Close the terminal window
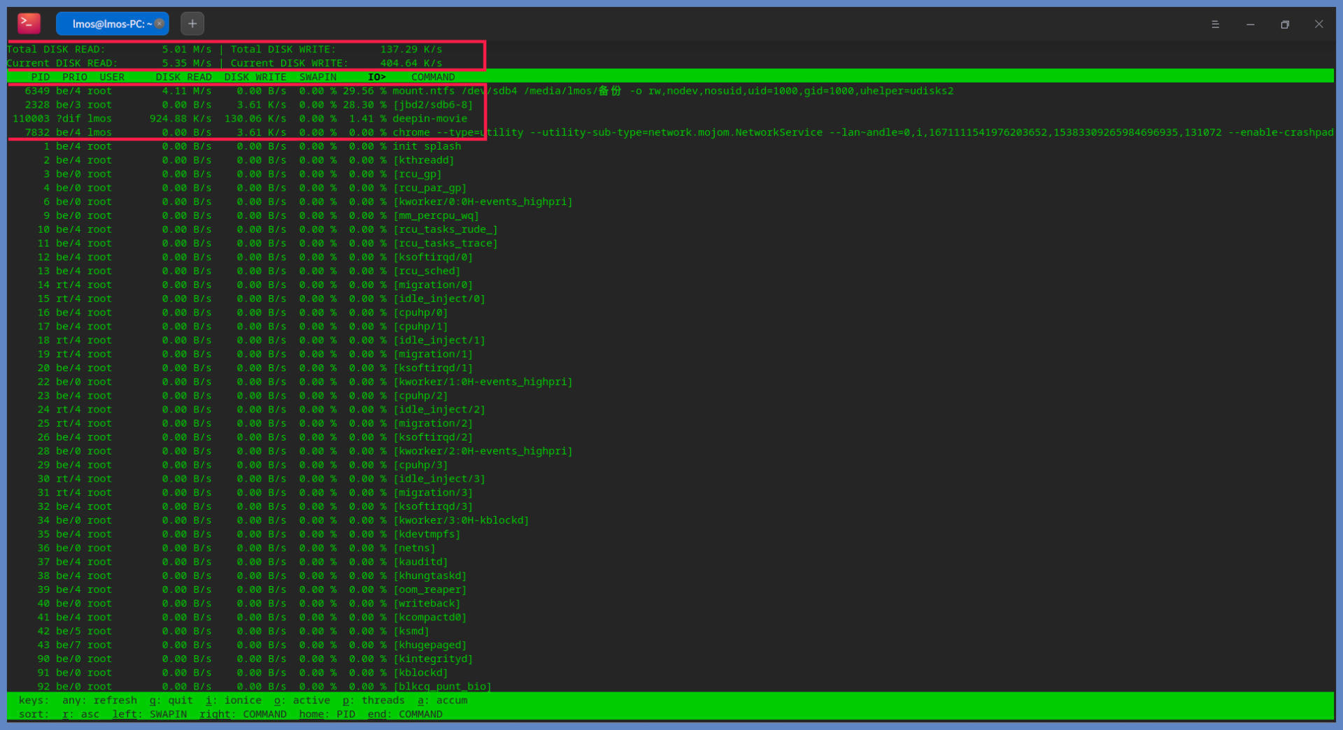The height and width of the screenshot is (730, 1343). 1319,24
